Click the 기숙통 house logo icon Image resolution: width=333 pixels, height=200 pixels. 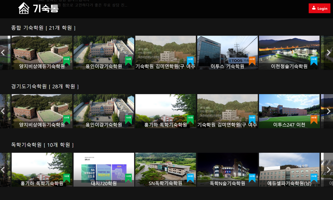coord(24,8)
